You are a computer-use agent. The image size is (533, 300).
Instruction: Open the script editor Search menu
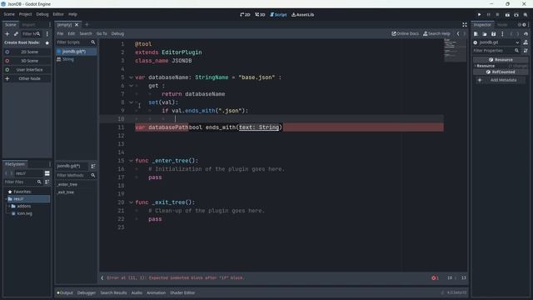[x=86, y=33]
